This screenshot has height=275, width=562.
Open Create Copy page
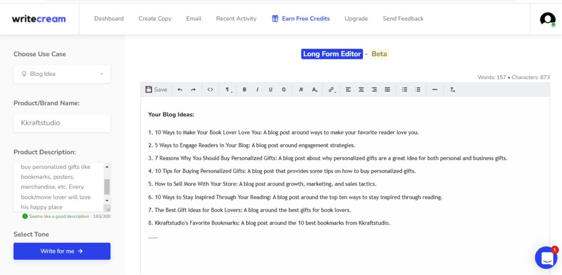pos(155,19)
